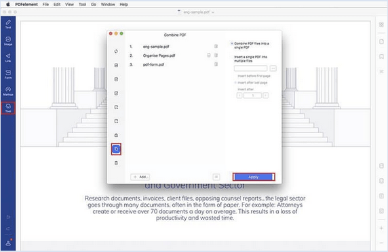Open the thumbnail grid panel icon
The height and width of the screenshot is (252, 388).
pos(381,24)
